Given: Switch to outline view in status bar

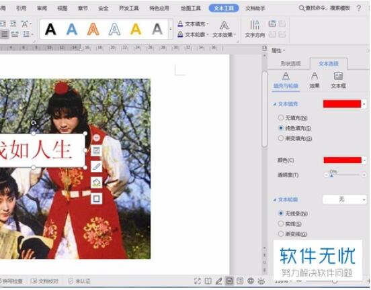Looking at the screenshot, I should (x=240, y=281).
